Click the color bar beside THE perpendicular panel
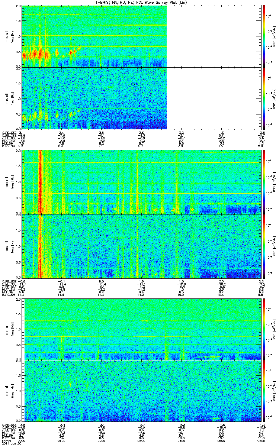 click(264, 329)
